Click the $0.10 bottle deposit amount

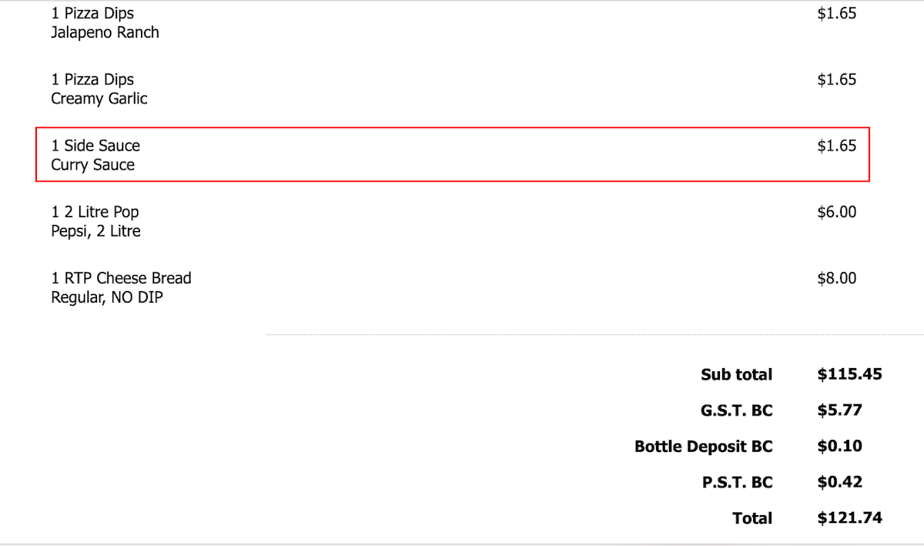pyautogui.click(x=840, y=447)
